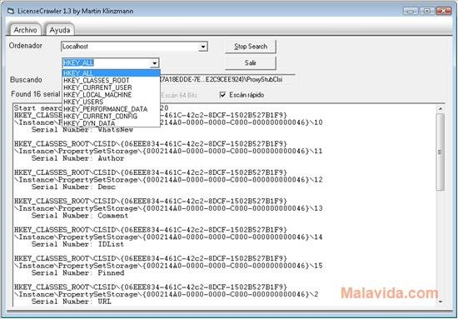458x319 pixels.
Task: Click the Ordenador label
Action: [x=26, y=46]
